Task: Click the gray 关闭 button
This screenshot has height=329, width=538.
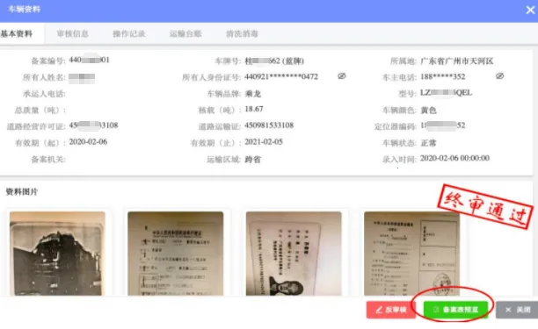Action: pos(517,310)
